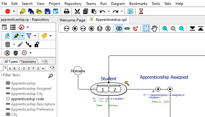
Task: Click the Open folder icon
Action: coord(39,11)
